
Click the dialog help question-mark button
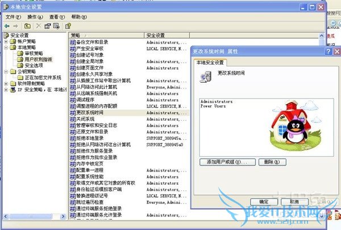[328, 52]
